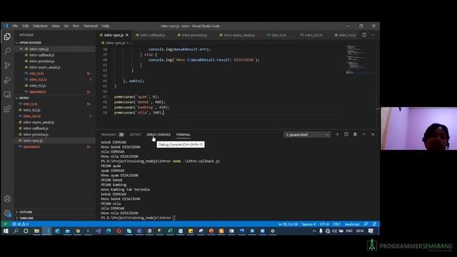Image resolution: width=457 pixels, height=257 pixels.
Task: Expand the TIMELINE section
Action: [x=26, y=218]
